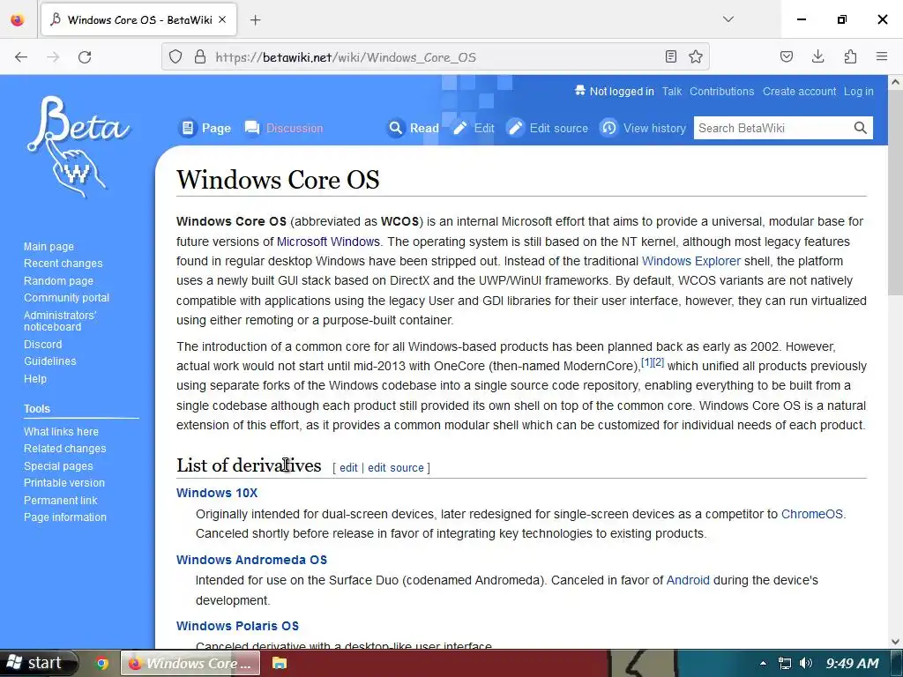Open the Permanent link
Image resolution: width=903 pixels, height=677 pixels.
pos(61,501)
